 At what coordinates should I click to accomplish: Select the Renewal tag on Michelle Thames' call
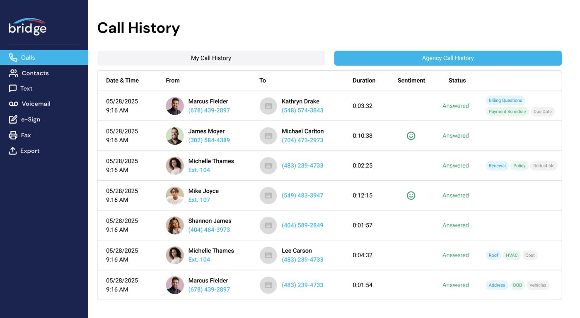[497, 165]
